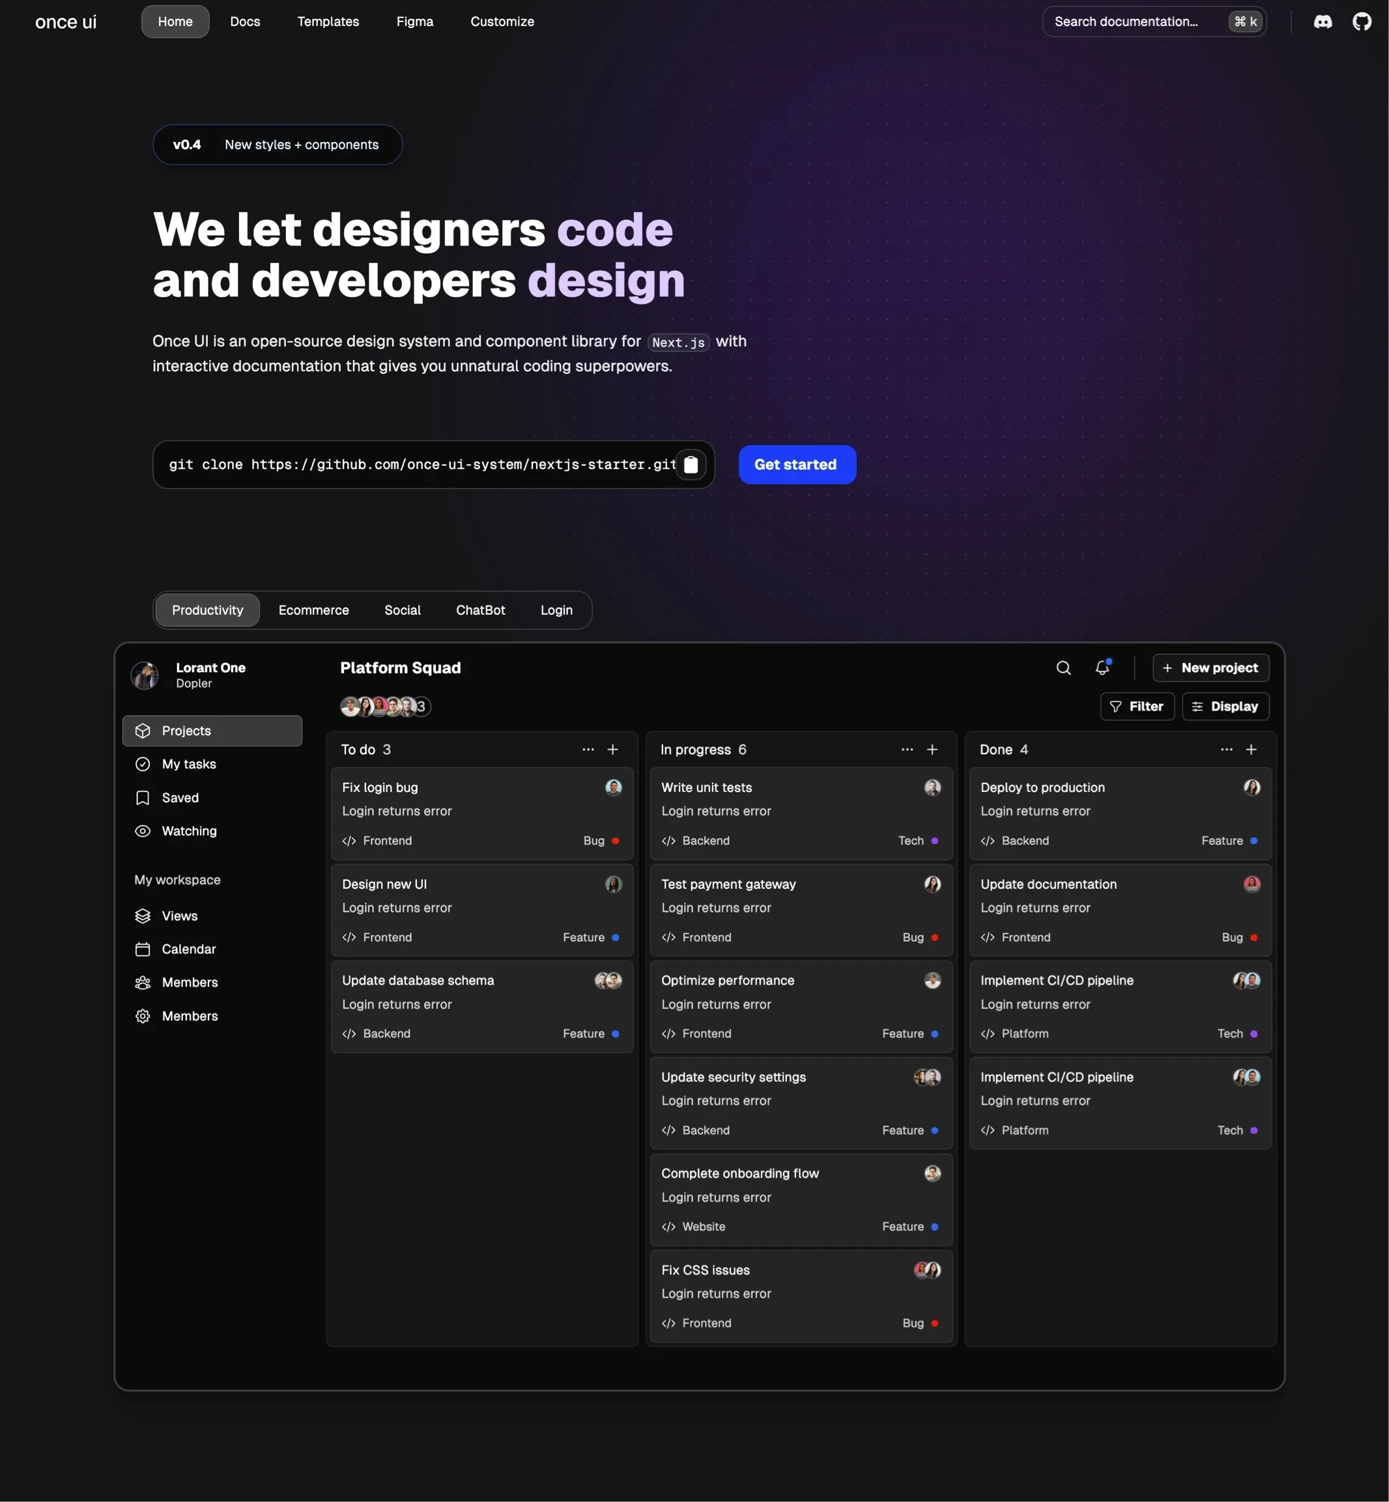Open the Filter options
The image size is (1389, 1502).
pos(1136,706)
